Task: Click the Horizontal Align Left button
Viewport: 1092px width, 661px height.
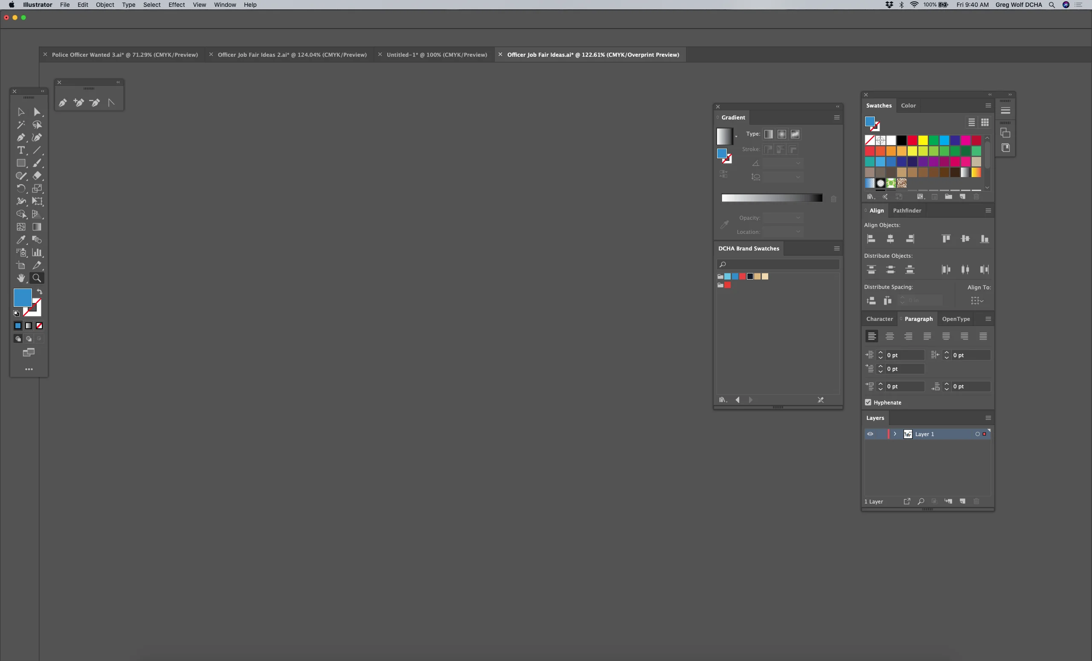Action: pos(871,239)
